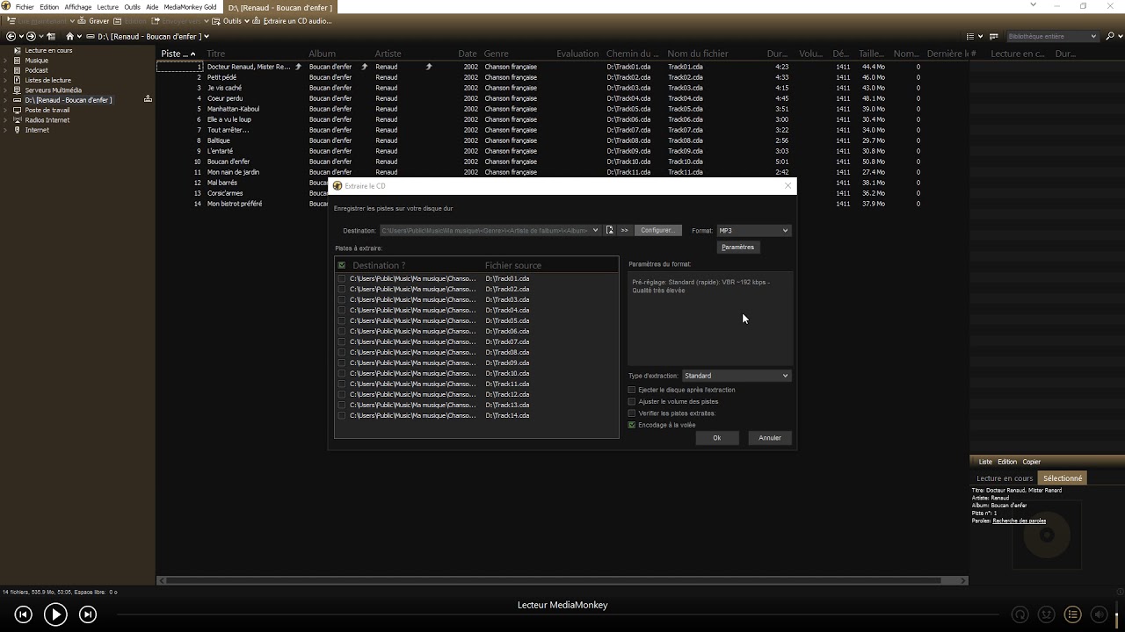The width and height of the screenshot is (1125, 632).
Task: Check the box for D:\Track05.cda
Action: click(342, 320)
